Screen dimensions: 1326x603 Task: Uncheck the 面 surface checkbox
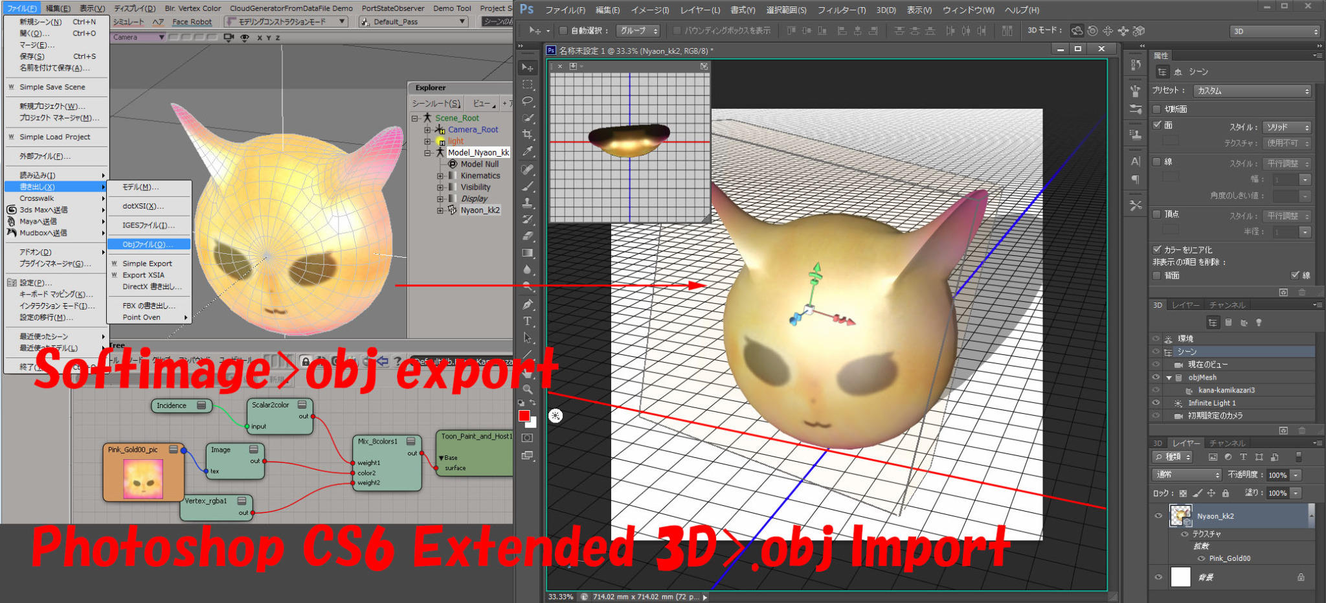[1157, 125]
